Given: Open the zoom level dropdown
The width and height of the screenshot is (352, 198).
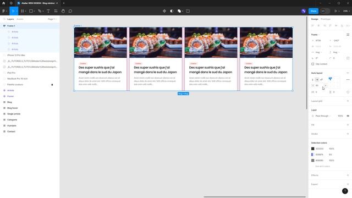Looking at the screenshot, I should [x=346, y=11].
